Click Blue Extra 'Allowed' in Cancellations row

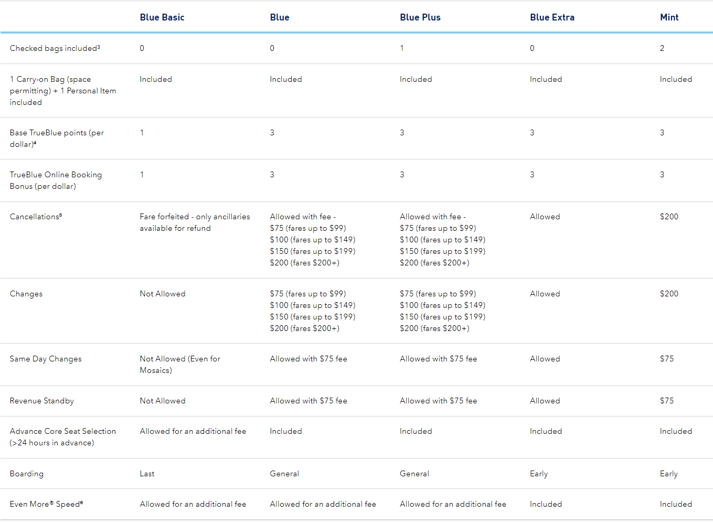[545, 217]
